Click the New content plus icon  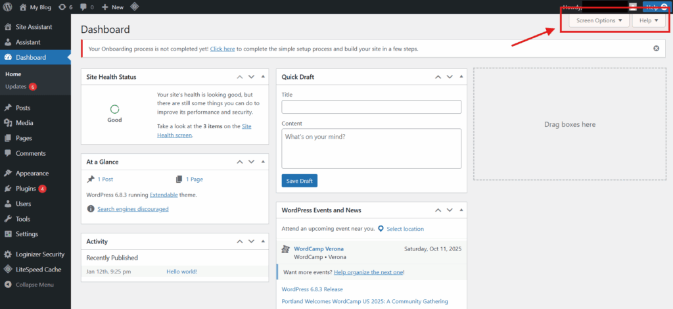(105, 7)
